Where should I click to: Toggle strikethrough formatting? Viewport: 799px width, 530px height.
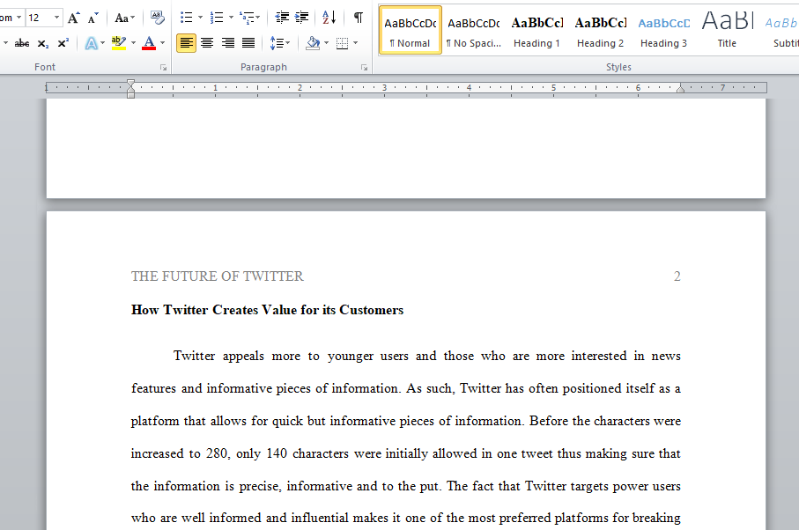pos(22,43)
